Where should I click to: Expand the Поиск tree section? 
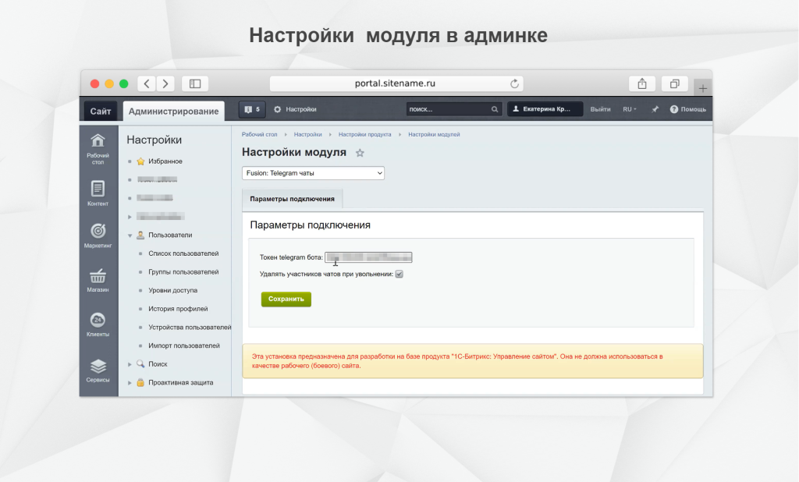click(x=130, y=364)
